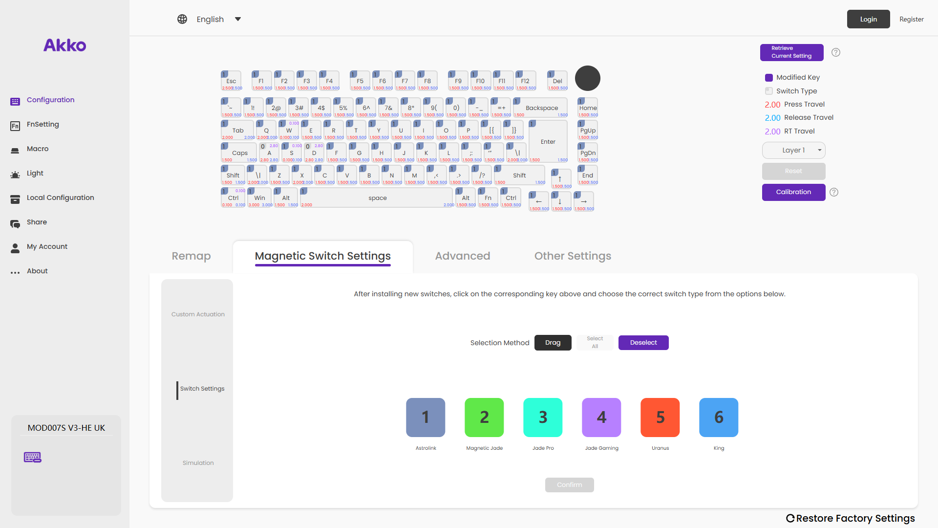Toggle the Modified Key checkbox
938x528 pixels.
(x=768, y=78)
